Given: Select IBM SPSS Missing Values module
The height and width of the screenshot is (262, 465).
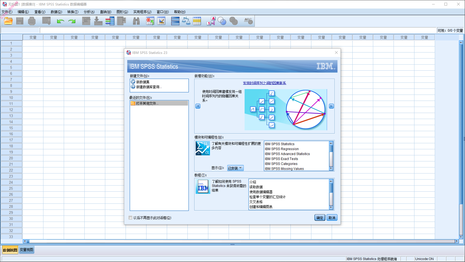Looking at the screenshot, I should [284, 169].
